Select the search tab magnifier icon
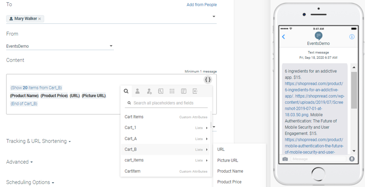Image resolution: width=365 pixels, height=187 pixels. [126, 91]
